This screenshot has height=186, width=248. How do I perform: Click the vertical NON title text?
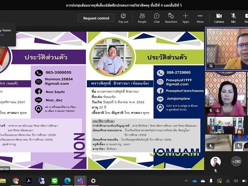(79, 146)
